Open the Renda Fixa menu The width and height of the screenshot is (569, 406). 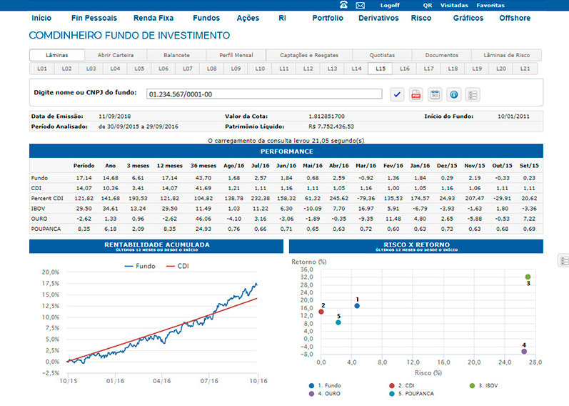(x=153, y=18)
